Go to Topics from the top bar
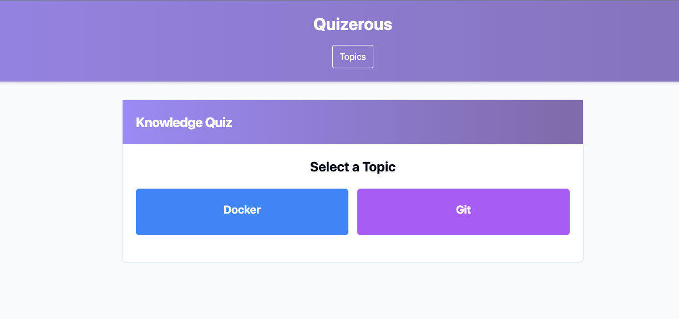The width and height of the screenshot is (679, 319). (353, 57)
